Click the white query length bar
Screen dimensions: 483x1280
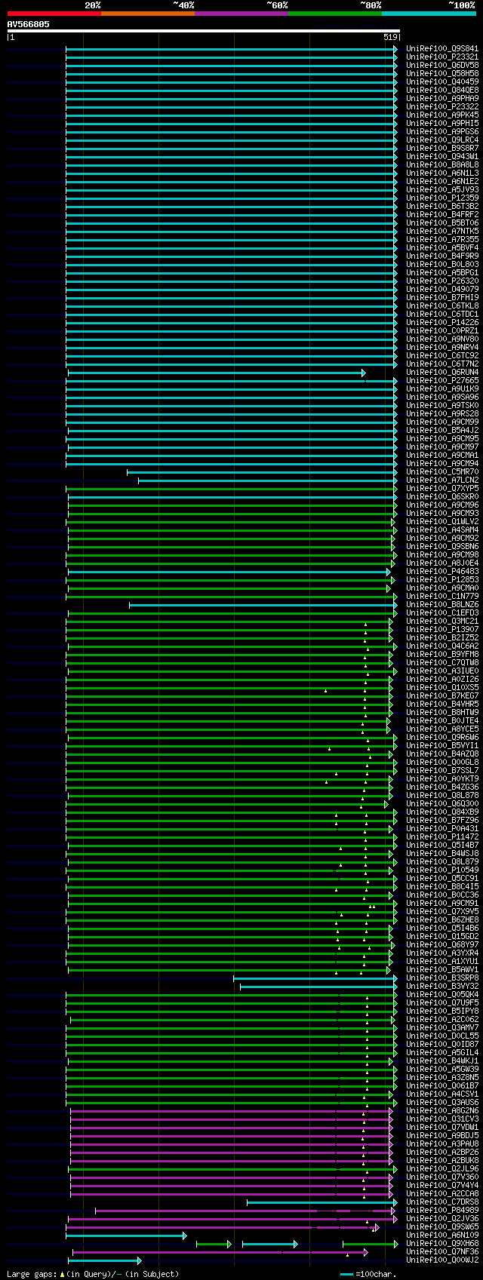tap(203, 31)
